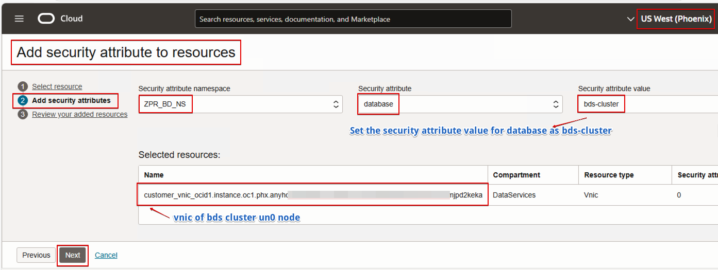
Task: Select US West (Phoenix) region
Action: coord(676,19)
